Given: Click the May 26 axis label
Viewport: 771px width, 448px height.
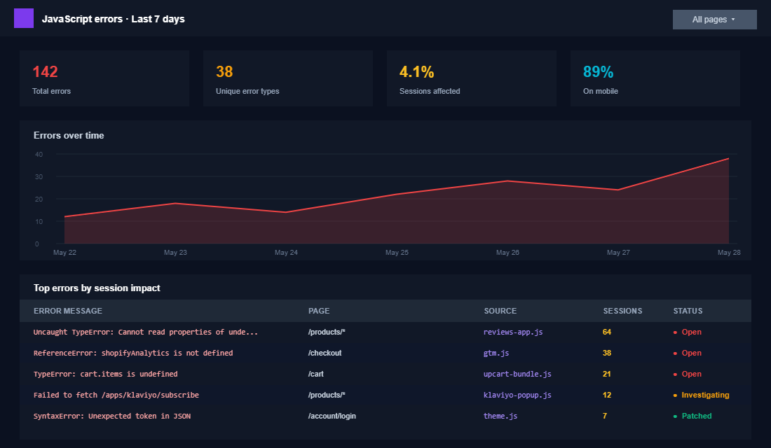Looking at the screenshot, I should coord(507,253).
